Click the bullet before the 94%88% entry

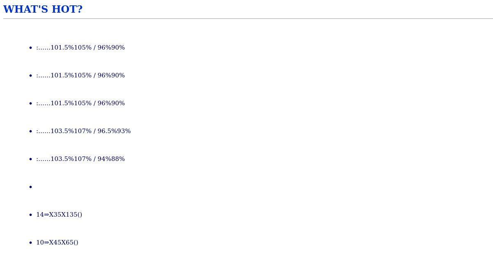(30, 159)
